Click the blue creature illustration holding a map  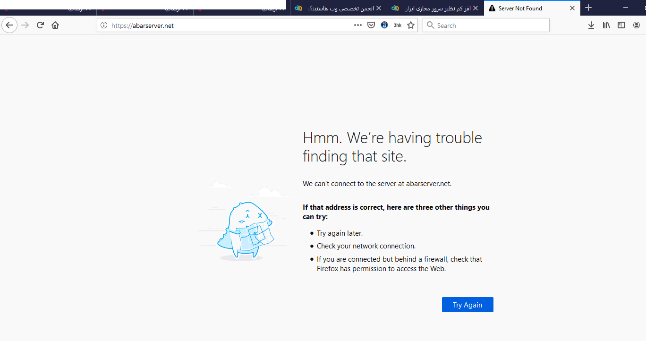(246, 230)
